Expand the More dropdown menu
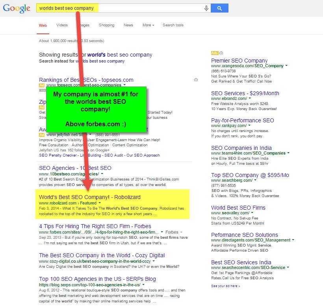The height and width of the screenshot is (306, 323). tap(149, 25)
